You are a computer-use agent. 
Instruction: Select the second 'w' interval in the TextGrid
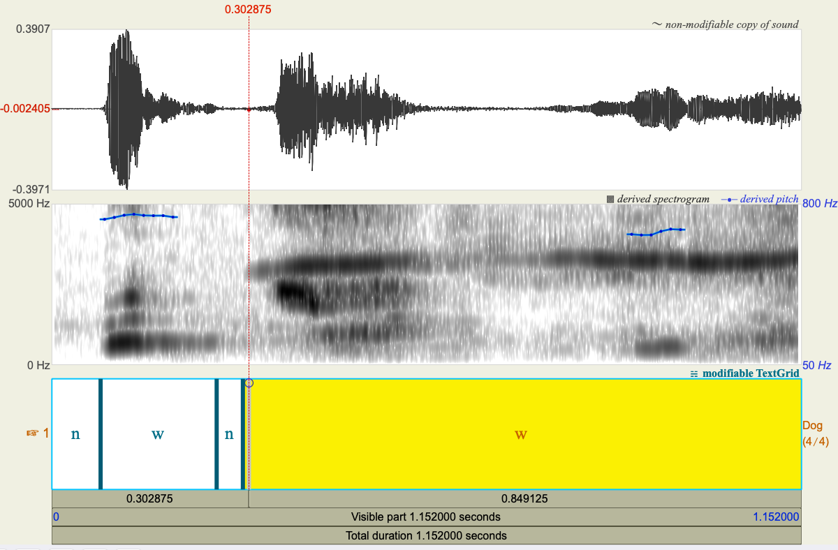pyautogui.click(x=158, y=433)
